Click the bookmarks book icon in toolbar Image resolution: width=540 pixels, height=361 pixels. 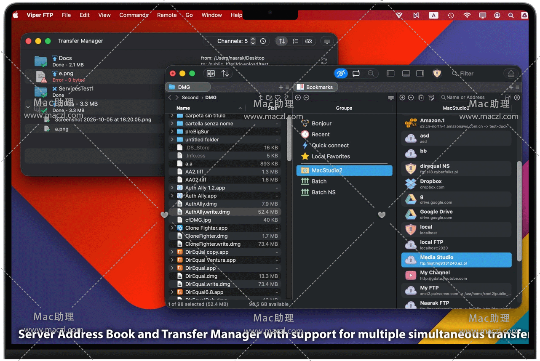(211, 74)
